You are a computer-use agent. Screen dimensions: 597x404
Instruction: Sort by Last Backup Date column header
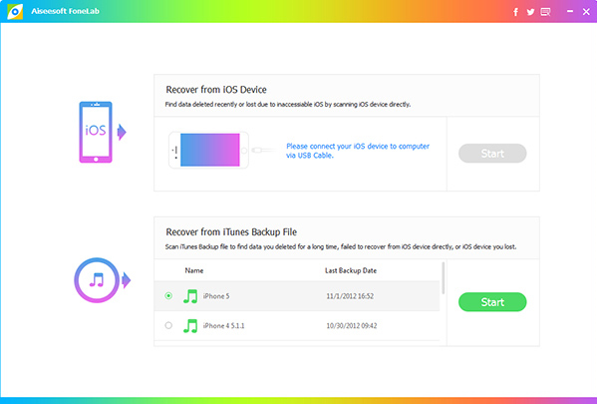[351, 270]
